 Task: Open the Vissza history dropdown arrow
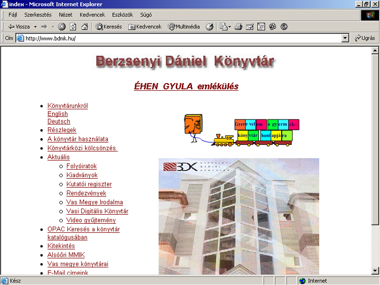(35, 27)
